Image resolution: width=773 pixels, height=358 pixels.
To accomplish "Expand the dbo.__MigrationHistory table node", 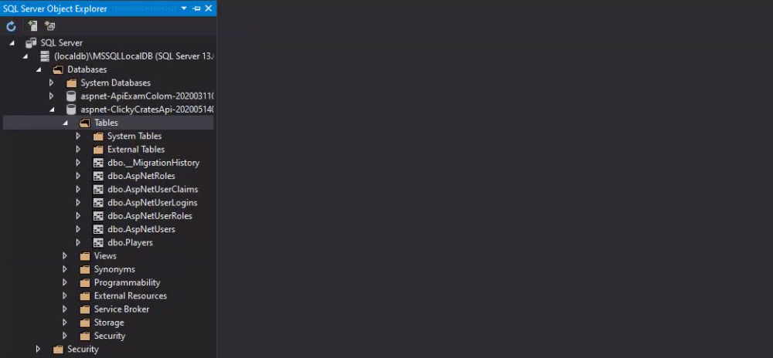I will point(78,162).
